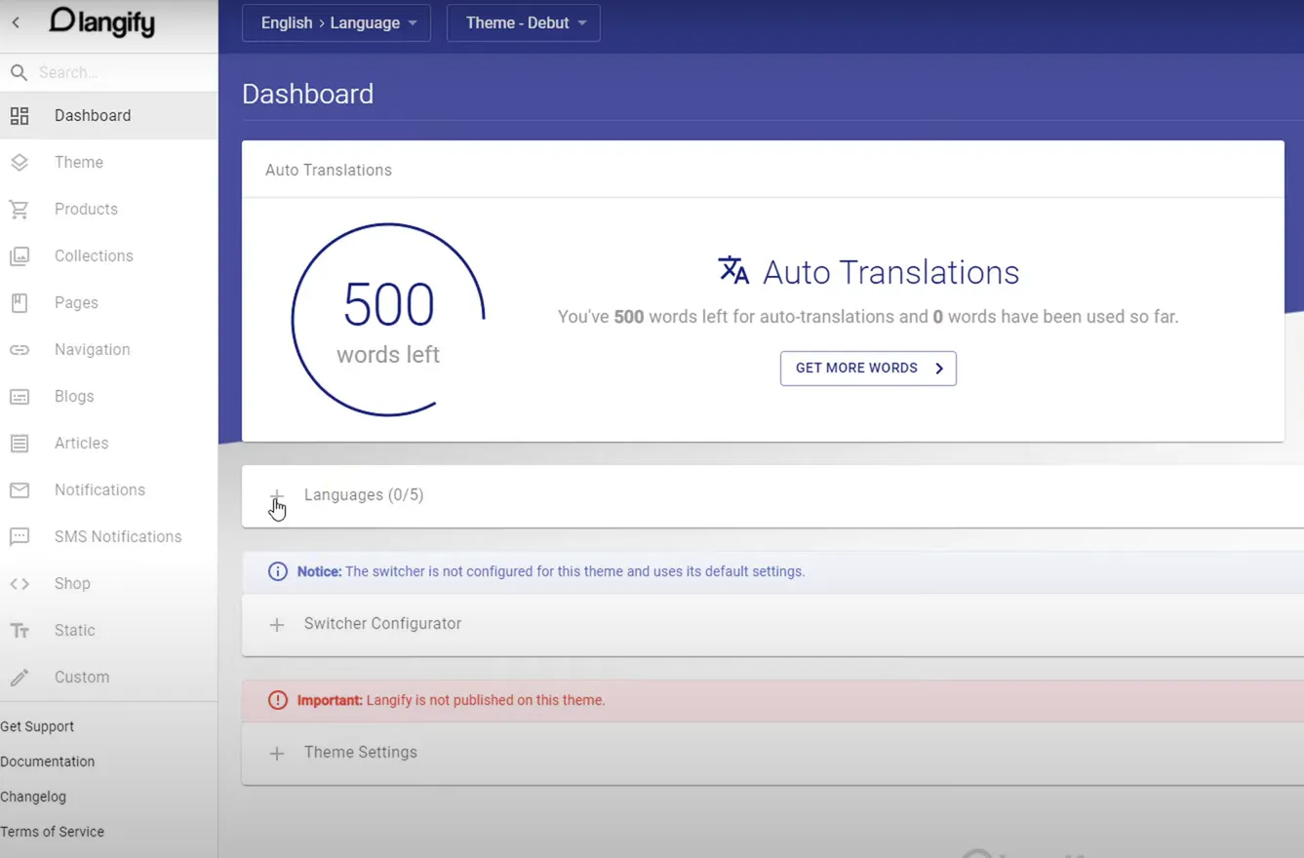This screenshot has height=858, width=1304.
Task: Click the GET MORE WORDS button
Action: 868,369
